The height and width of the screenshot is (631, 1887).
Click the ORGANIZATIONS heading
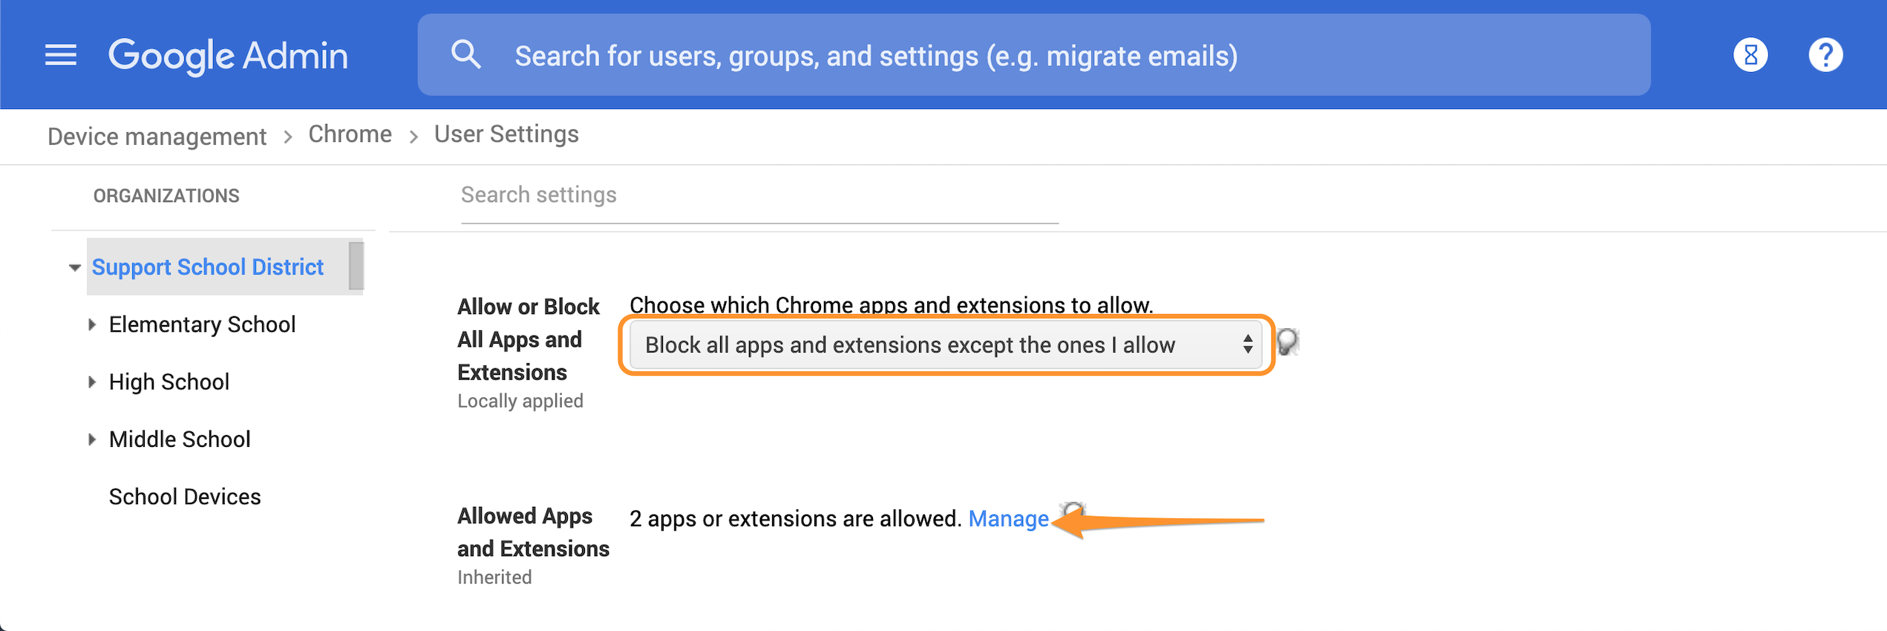click(166, 196)
